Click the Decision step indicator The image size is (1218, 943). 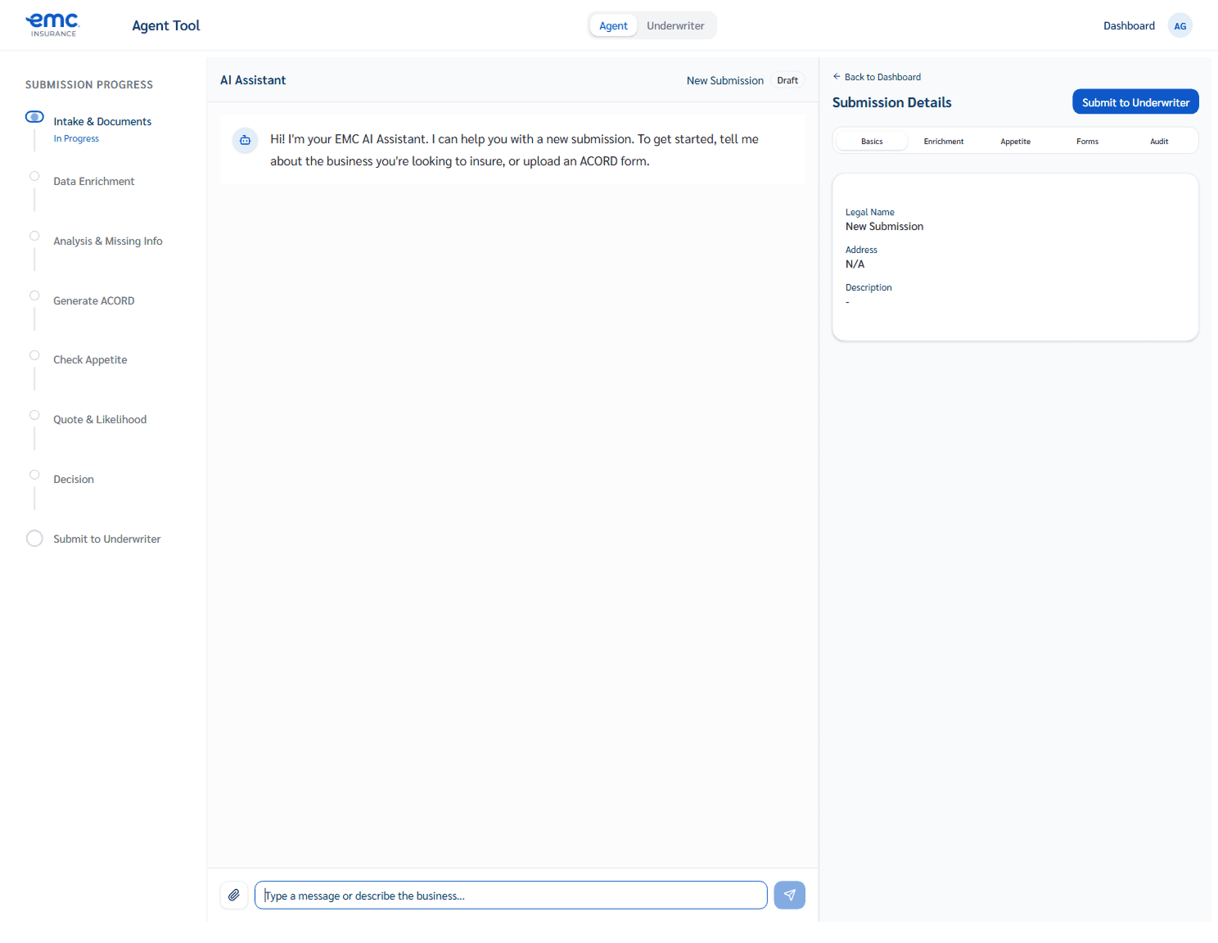(x=34, y=474)
